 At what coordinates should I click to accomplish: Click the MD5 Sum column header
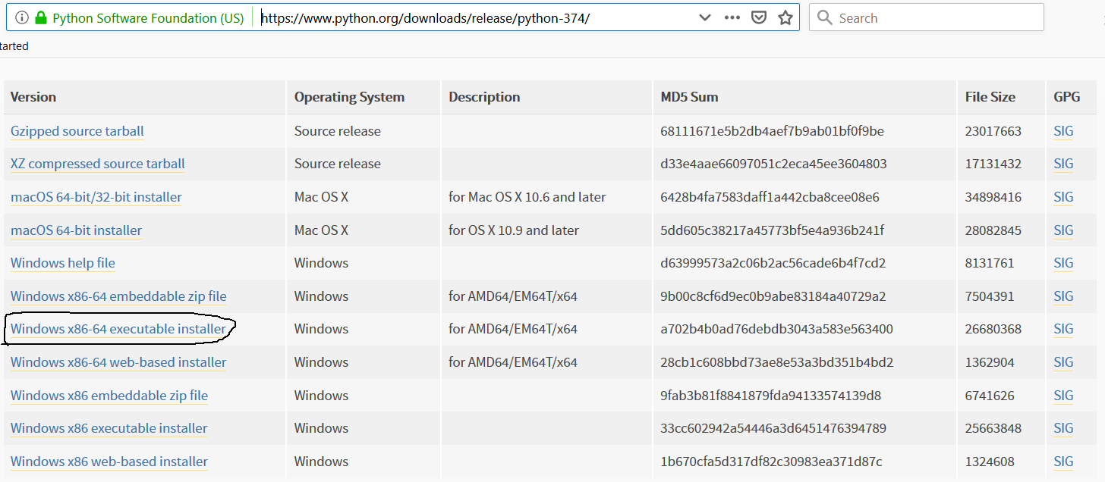point(689,97)
